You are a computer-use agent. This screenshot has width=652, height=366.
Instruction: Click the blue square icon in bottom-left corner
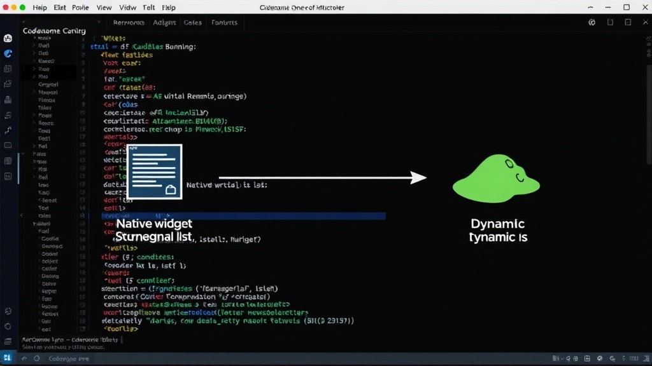point(7,358)
